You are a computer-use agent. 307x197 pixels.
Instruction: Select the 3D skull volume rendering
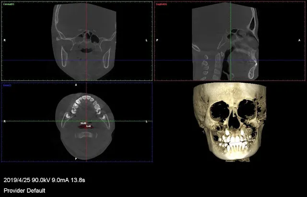click(x=229, y=122)
